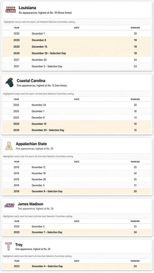Click the James Madison JMU logo
The width and height of the screenshot is (154, 273).
[9, 206]
